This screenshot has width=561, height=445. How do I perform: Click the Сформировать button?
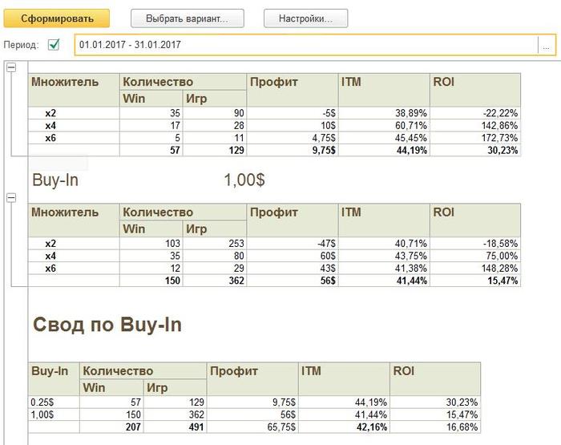click(57, 18)
